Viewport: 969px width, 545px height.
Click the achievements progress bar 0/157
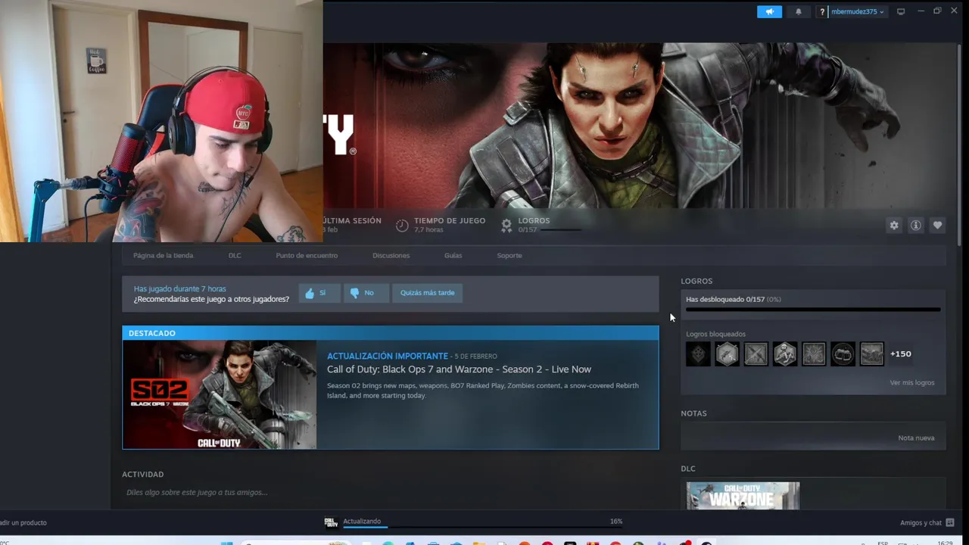point(813,309)
